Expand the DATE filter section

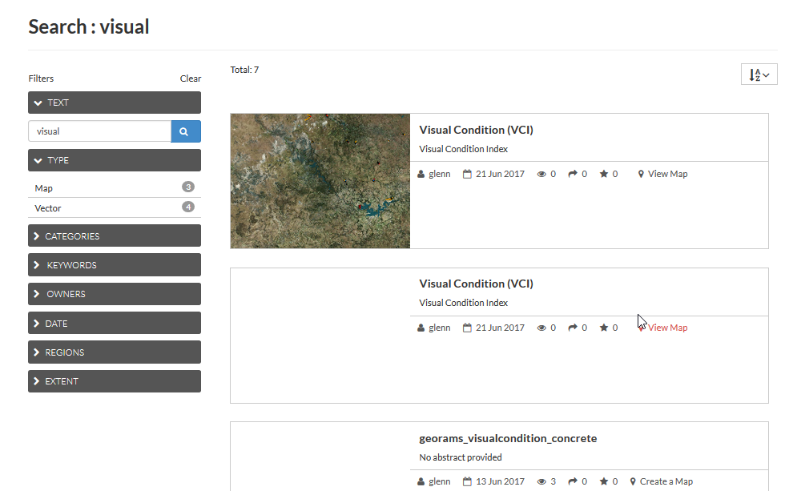point(115,323)
